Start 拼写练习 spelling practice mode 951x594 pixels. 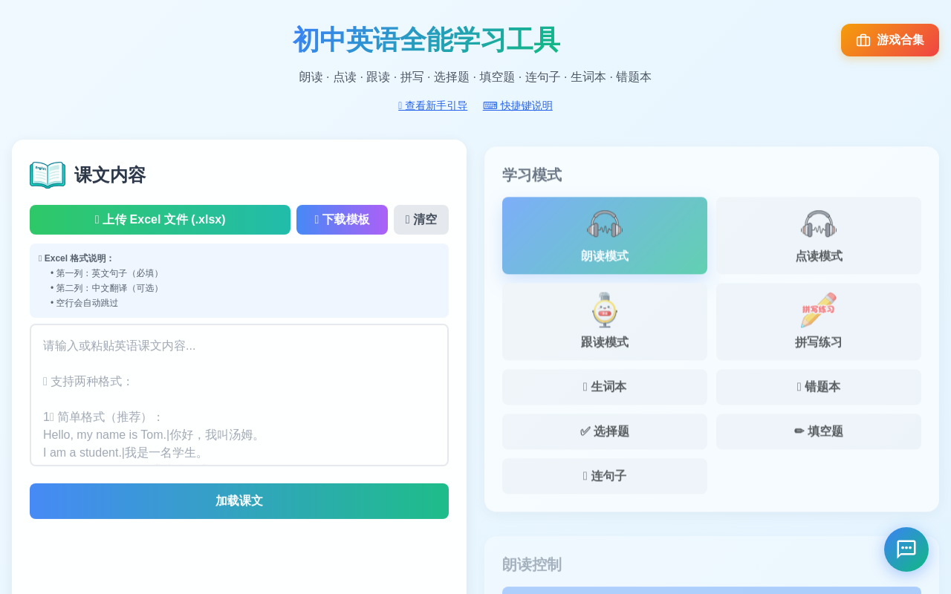[818, 322]
